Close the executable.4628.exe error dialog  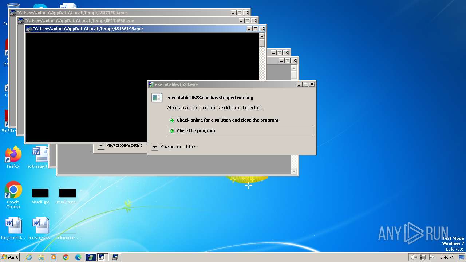(312, 84)
